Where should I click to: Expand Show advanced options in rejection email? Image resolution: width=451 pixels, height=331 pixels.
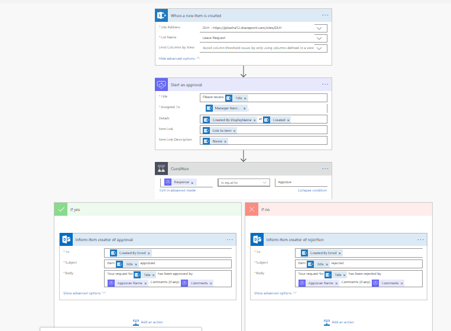click(275, 293)
